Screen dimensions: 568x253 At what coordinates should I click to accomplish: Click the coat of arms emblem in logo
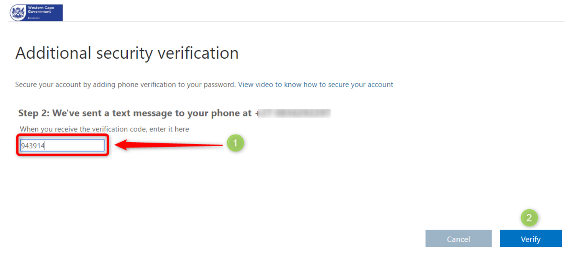tap(18, 13)
